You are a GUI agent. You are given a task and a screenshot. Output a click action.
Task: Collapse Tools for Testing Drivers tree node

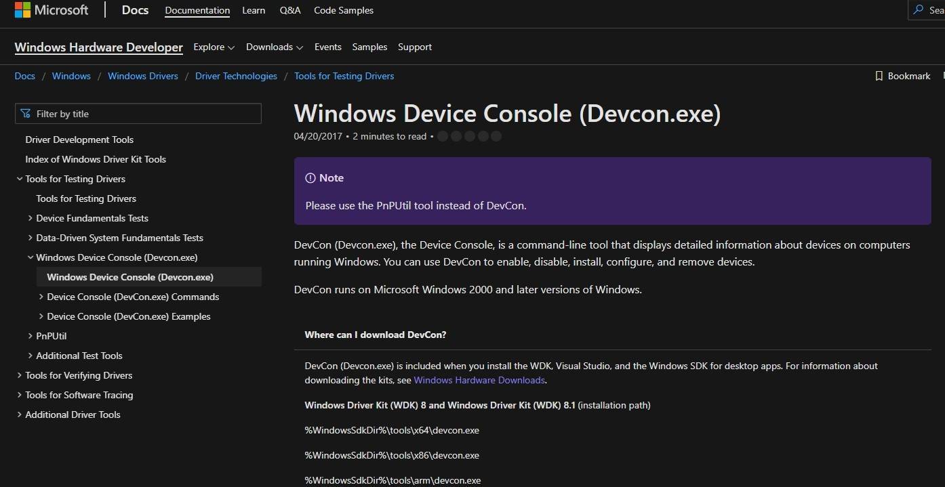point(20,179)
